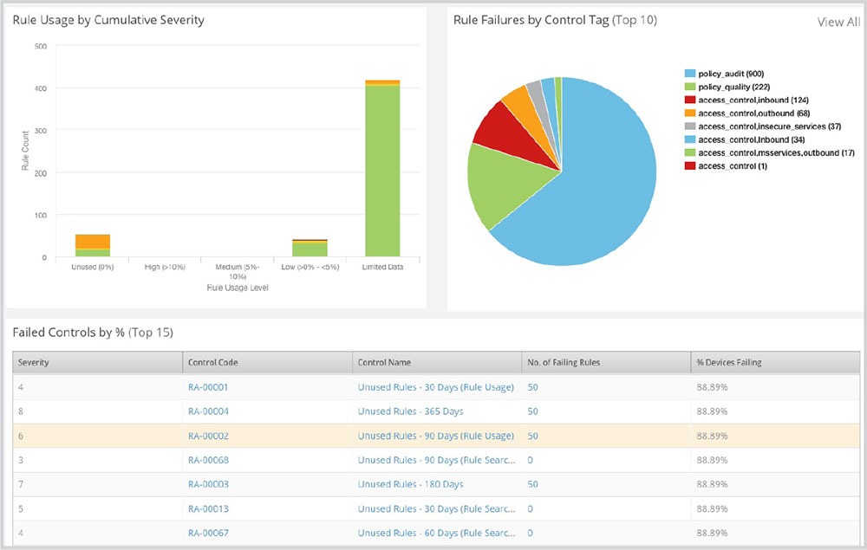Open control code RA-00068

pyautogui.click(x=208, y=460)
